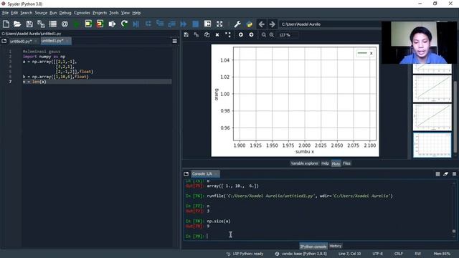The width and height of the screenshot is (459, 258).
Task: Stop debugging with square icon
Action: click(x=196, y=24)
